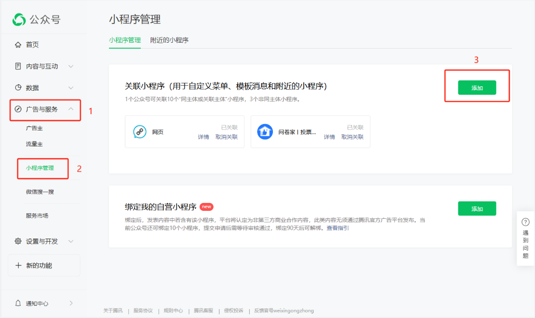Click the 问卷家 | 投票... mini program name
535x318 pixels.
pyautogui.click(x=297, y=132)
